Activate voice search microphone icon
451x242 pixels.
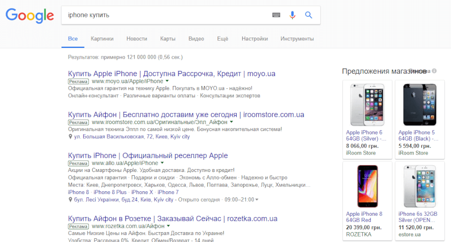292,15
